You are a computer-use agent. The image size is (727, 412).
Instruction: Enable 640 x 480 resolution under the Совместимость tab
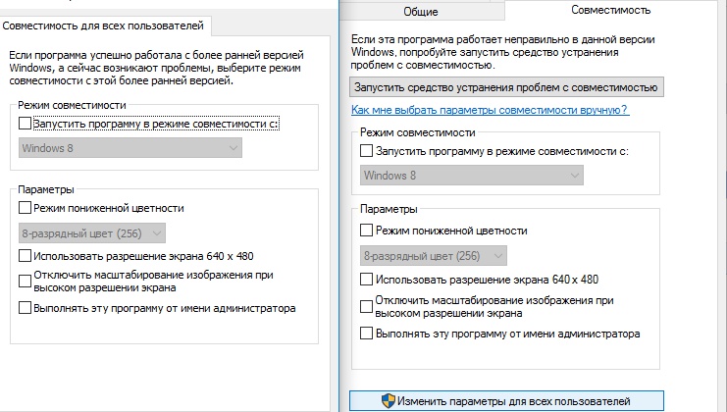click(x=367, y=280)
